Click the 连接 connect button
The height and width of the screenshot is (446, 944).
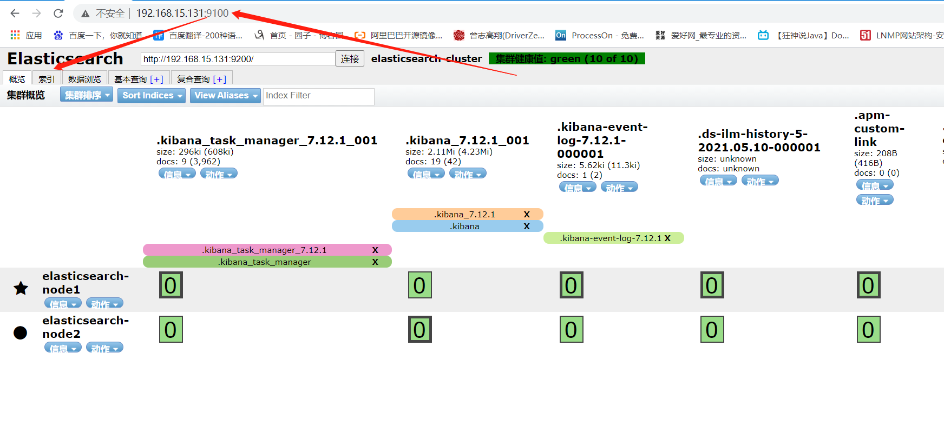(350, 59)
